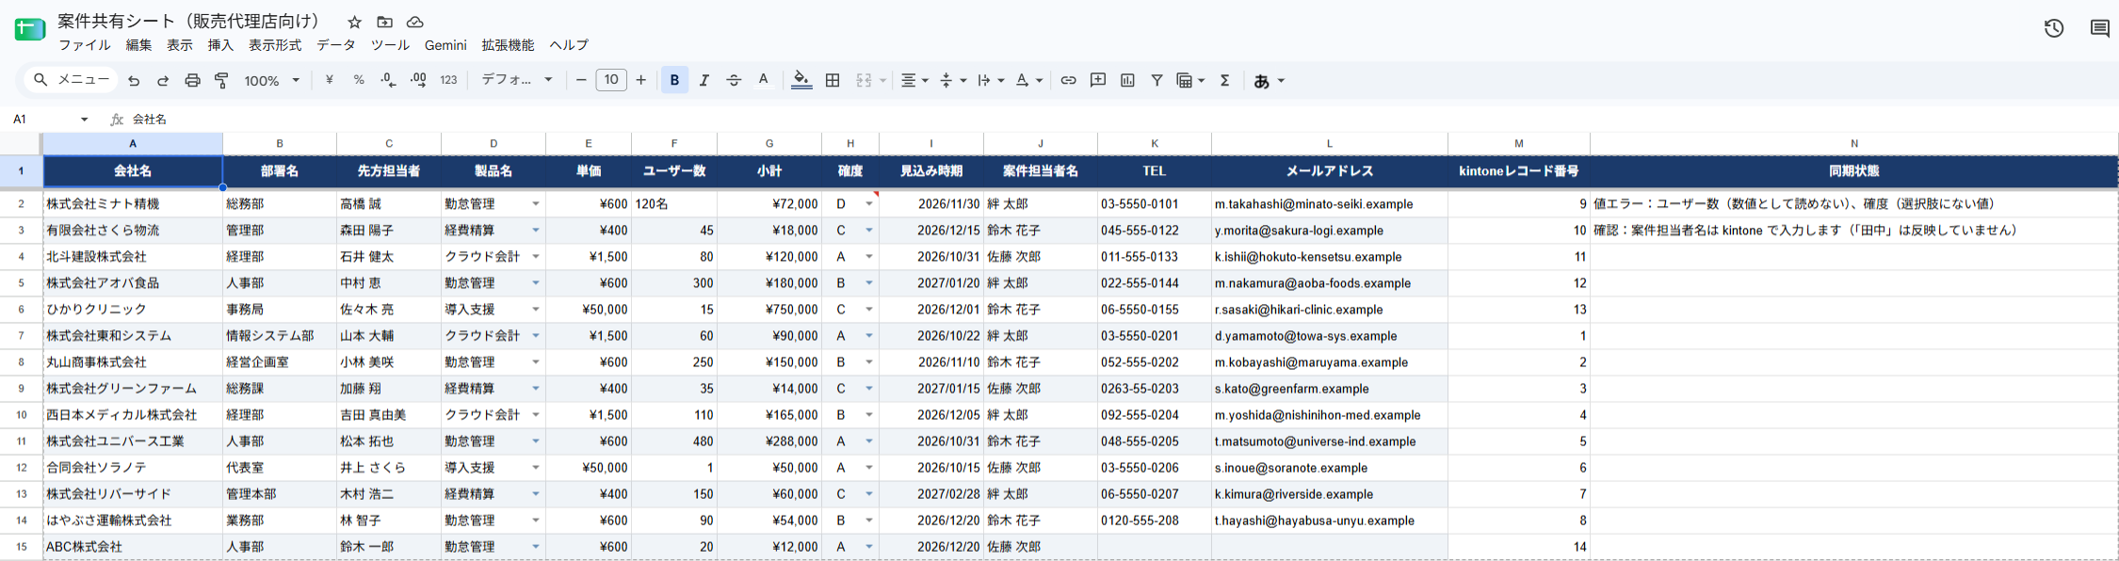Toggle strikethrough formatting

pos(734,81)
